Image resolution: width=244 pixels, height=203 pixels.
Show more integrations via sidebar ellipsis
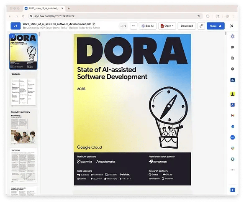point(232,170)
